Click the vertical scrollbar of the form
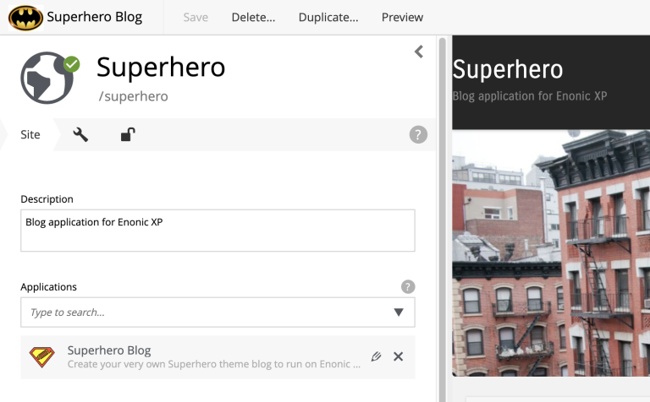 click(442, 211)
